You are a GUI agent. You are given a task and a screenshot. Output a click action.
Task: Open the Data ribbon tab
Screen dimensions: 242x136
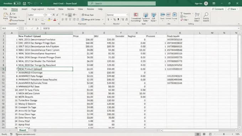[x=61, y=9]
